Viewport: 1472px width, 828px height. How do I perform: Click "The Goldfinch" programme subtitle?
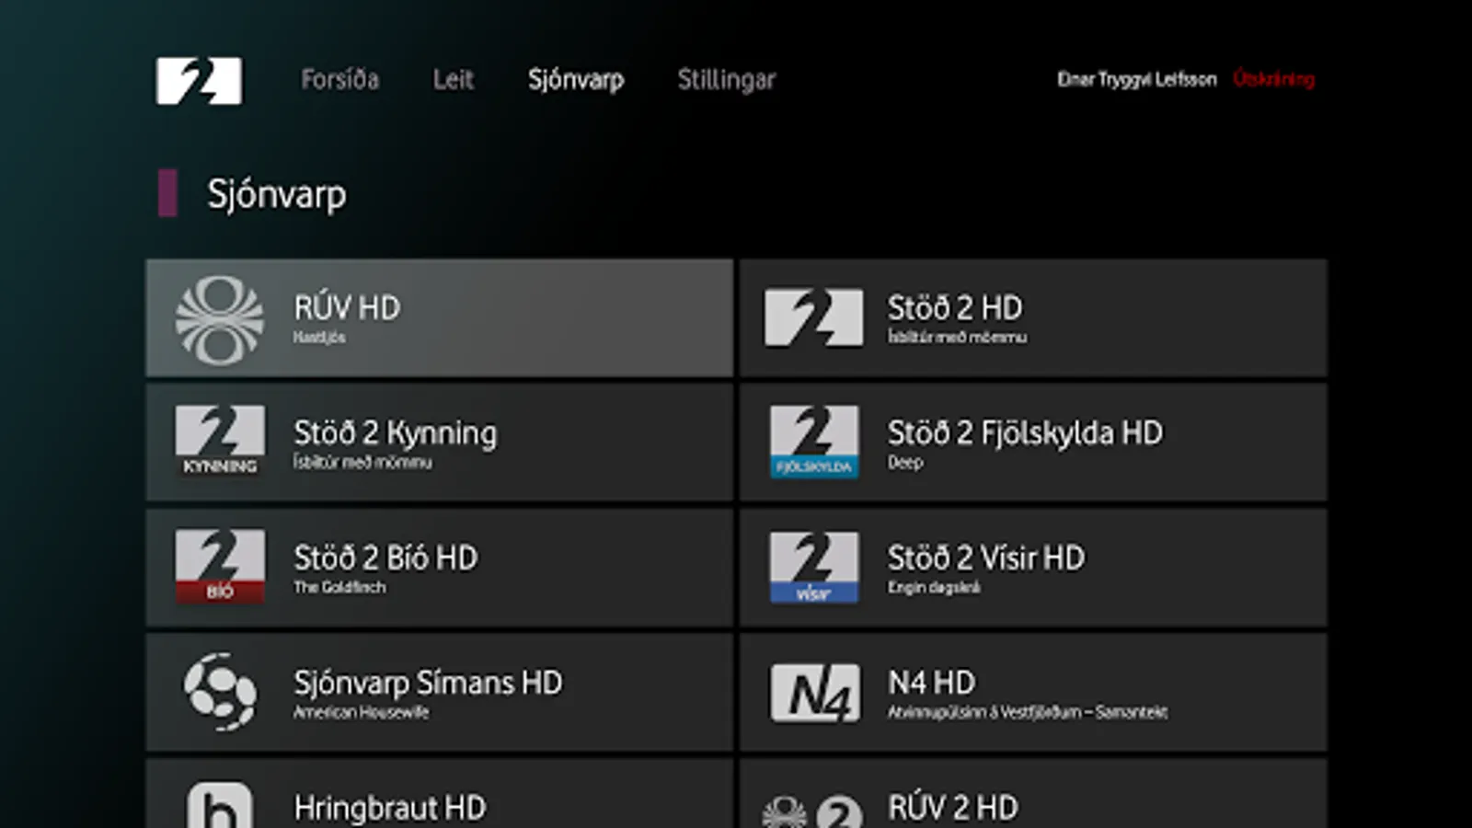[339, 587]
